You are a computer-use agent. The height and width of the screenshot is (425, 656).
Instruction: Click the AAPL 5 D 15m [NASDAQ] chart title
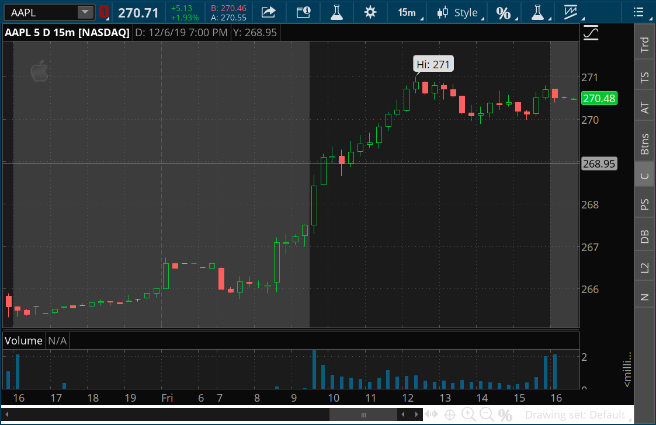[67, 32]
